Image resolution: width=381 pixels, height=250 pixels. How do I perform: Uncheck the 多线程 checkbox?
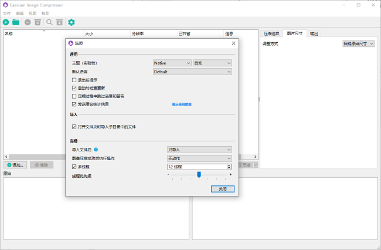[74, 167]
